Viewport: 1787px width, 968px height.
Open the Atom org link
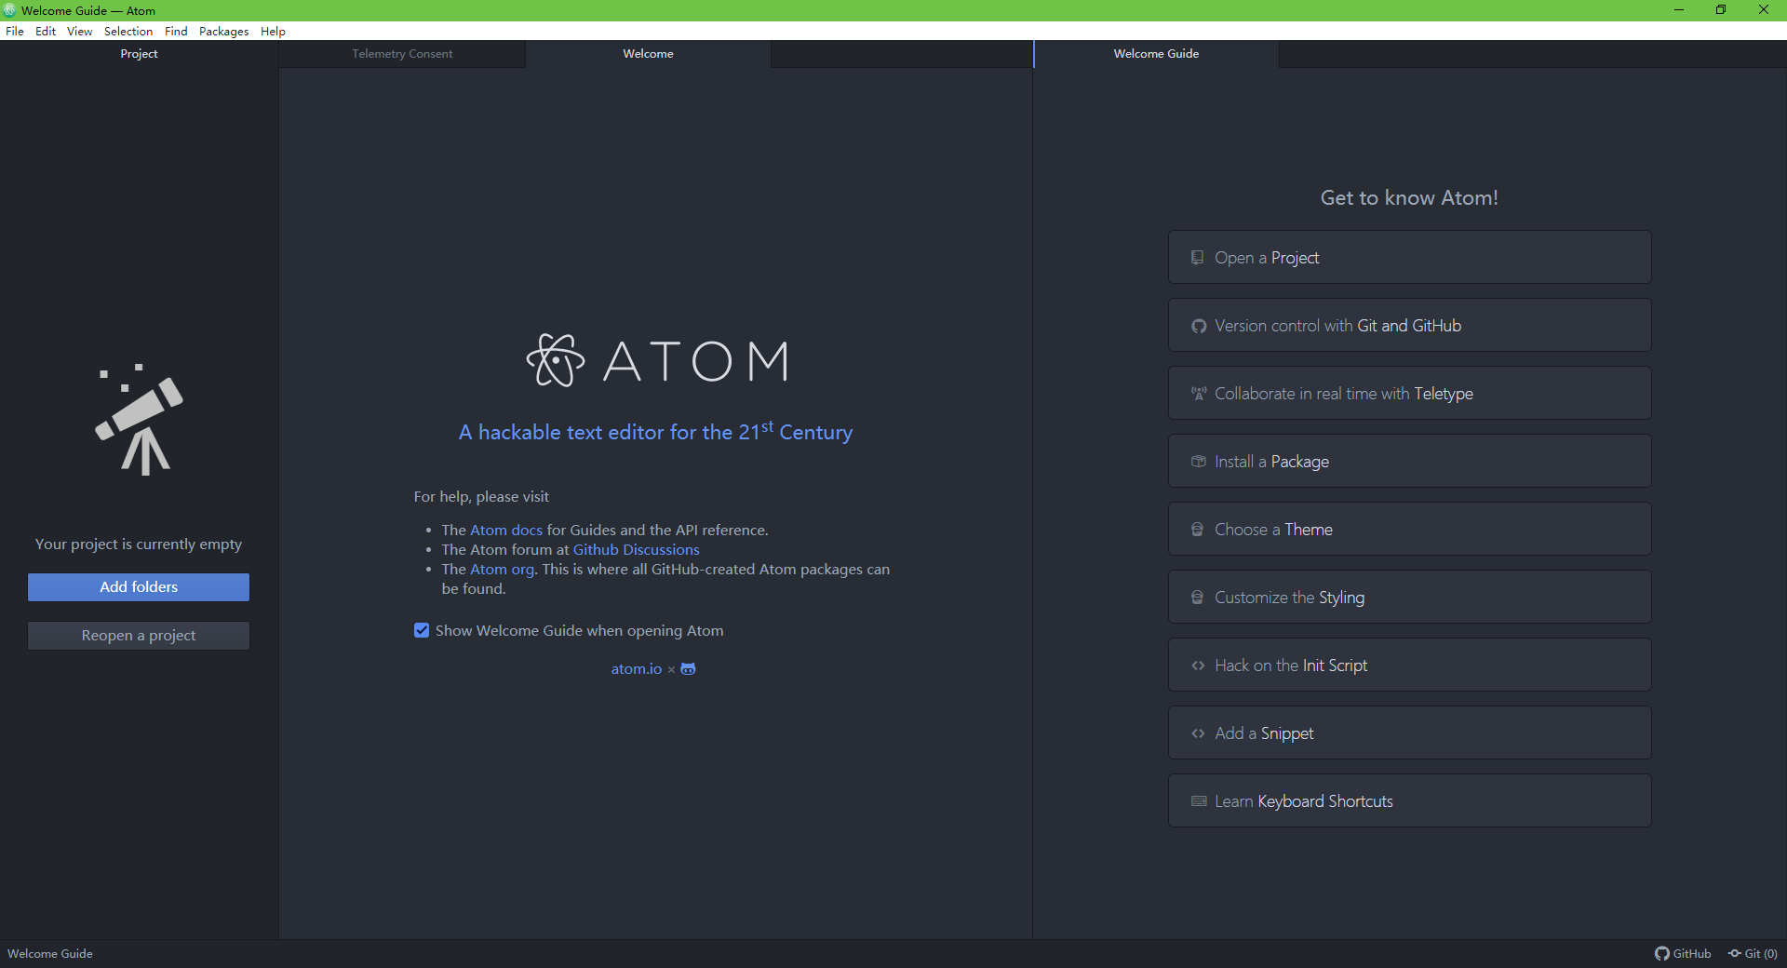[502, 570]
